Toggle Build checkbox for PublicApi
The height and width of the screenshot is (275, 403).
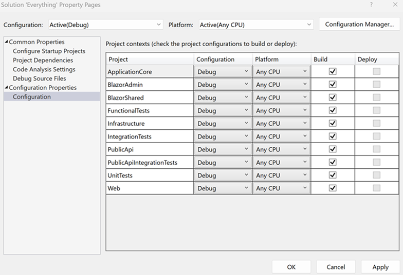(x=333, y=149)
